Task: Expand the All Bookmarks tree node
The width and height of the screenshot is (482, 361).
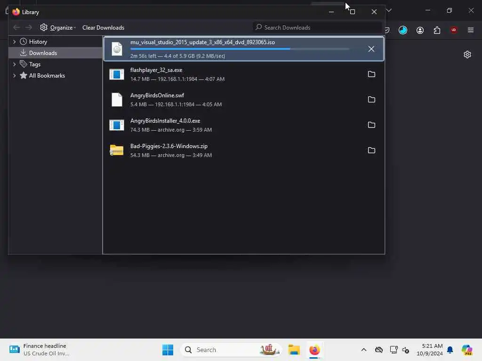Action: [14, 76]
